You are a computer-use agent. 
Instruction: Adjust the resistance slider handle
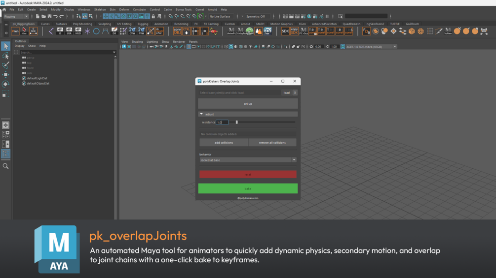(x=237, y=122)
